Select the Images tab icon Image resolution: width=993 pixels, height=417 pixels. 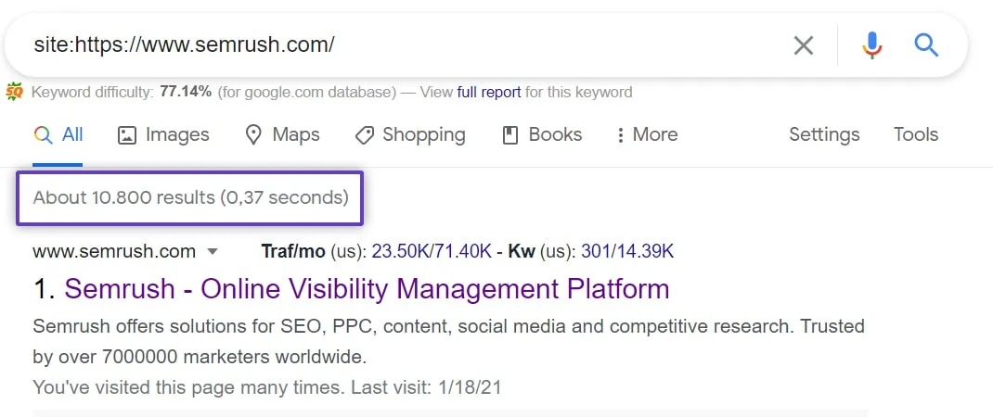click(x=127, y=135)
